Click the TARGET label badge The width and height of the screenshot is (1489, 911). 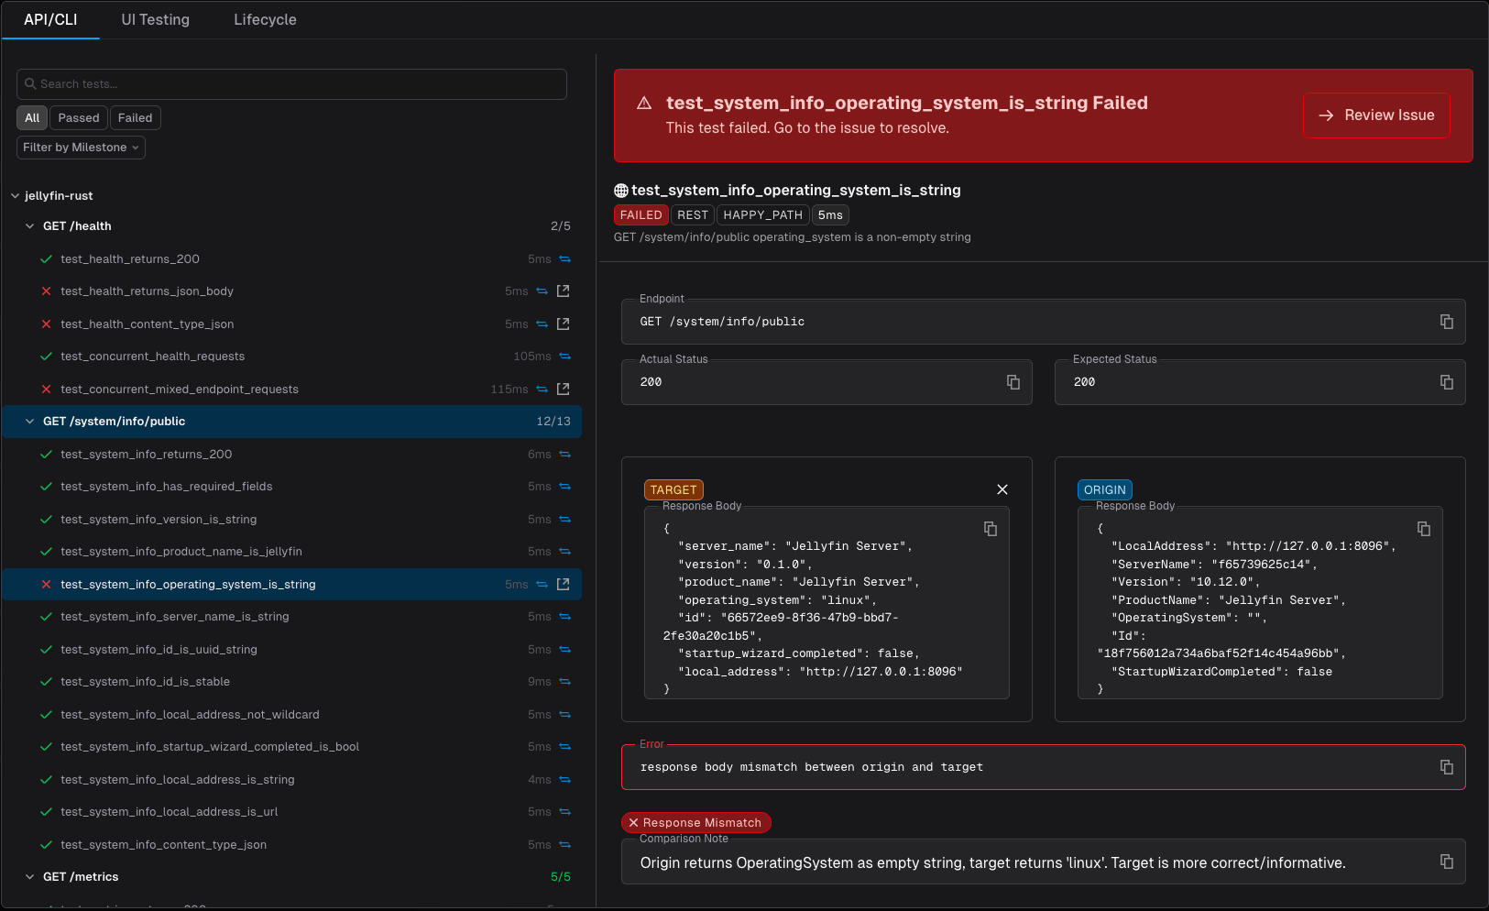tap(673, 490)
